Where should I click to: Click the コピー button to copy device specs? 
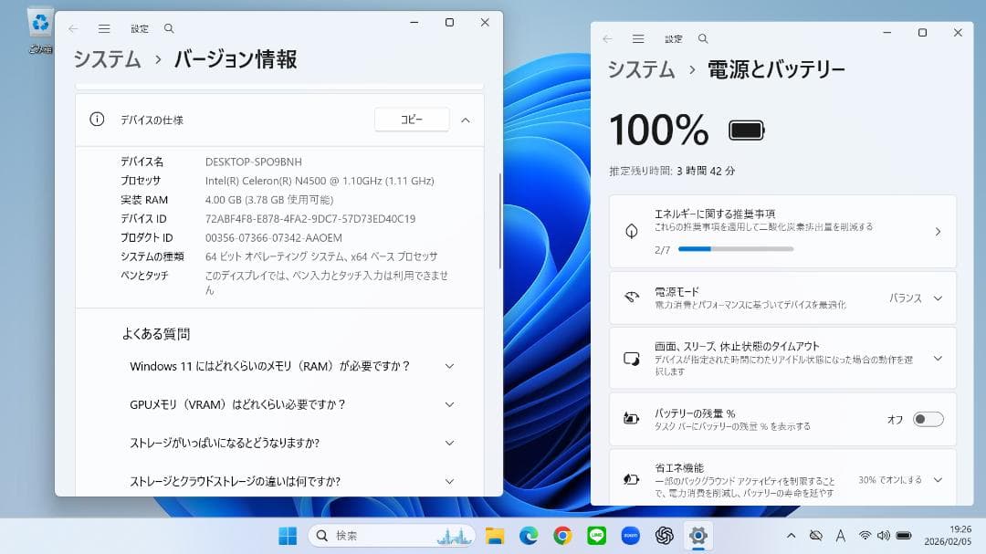coord(411,120)
